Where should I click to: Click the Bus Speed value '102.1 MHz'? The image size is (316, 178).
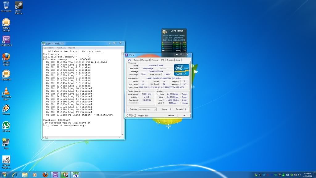click(x=147, y=100)
